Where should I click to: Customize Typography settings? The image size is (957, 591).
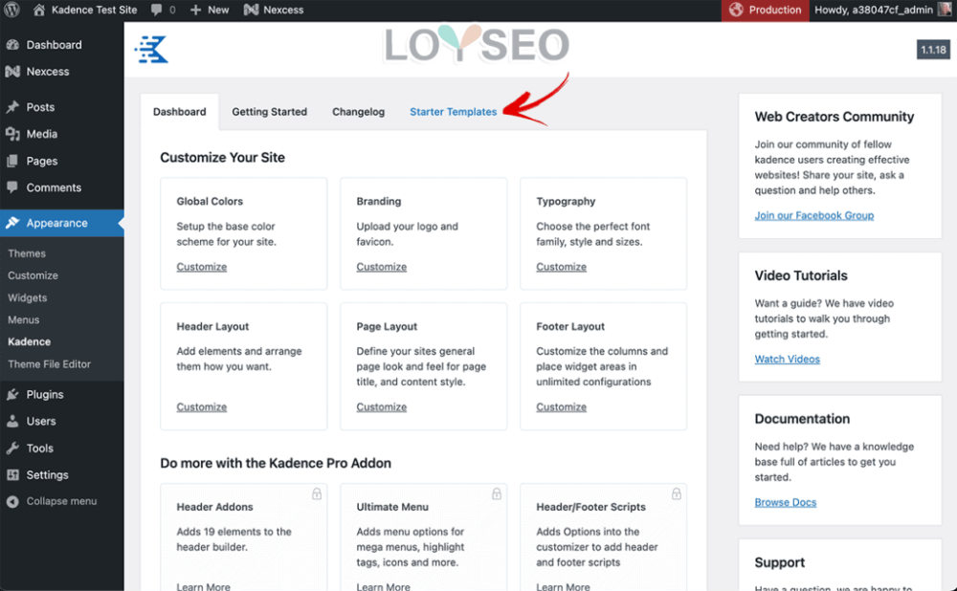tap(562, 267)
